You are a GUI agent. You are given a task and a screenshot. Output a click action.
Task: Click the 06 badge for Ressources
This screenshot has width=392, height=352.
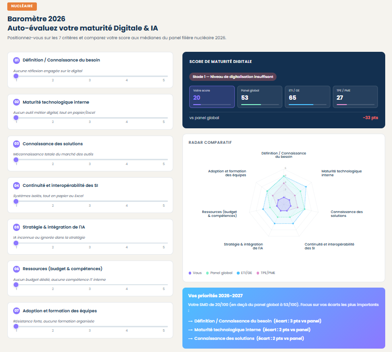click(16, 269)
